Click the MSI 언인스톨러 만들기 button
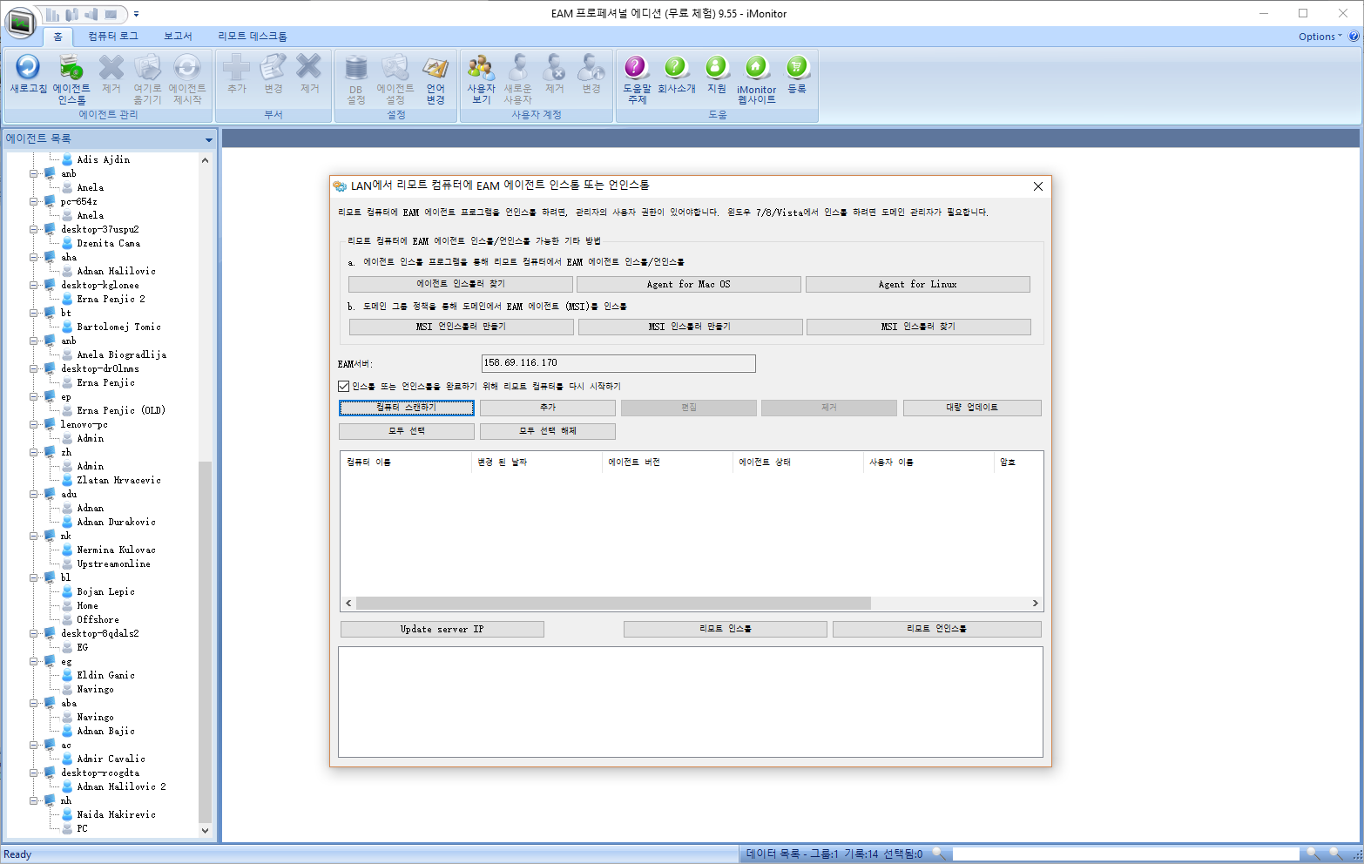Image resolution: width=1364 pixels, height=864 pixels. pos(461,327)
